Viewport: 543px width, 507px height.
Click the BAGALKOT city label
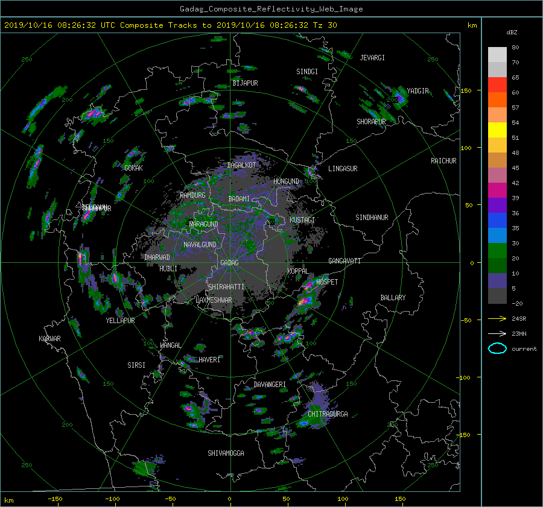(241, 165)
